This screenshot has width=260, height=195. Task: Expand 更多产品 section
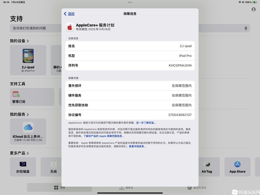pyautogui.click(x=19, y=153)
